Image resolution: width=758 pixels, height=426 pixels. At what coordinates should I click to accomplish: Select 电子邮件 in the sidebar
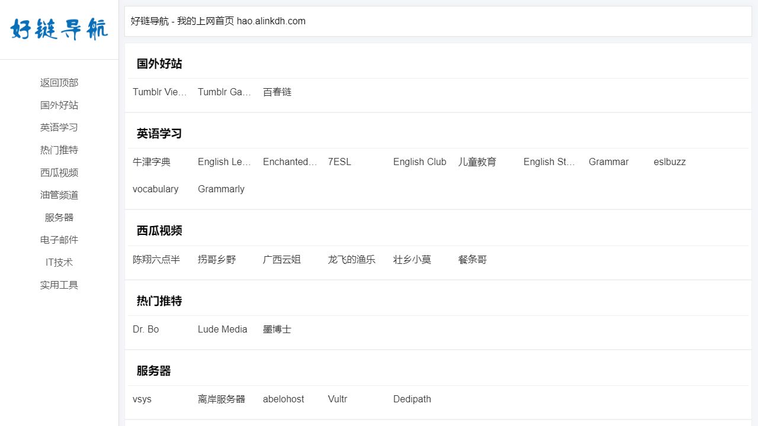pos(59,240)
